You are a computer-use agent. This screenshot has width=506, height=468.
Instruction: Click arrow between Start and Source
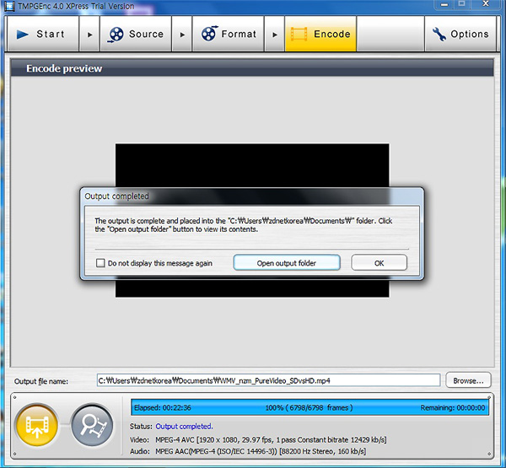[x=89, y=35]
